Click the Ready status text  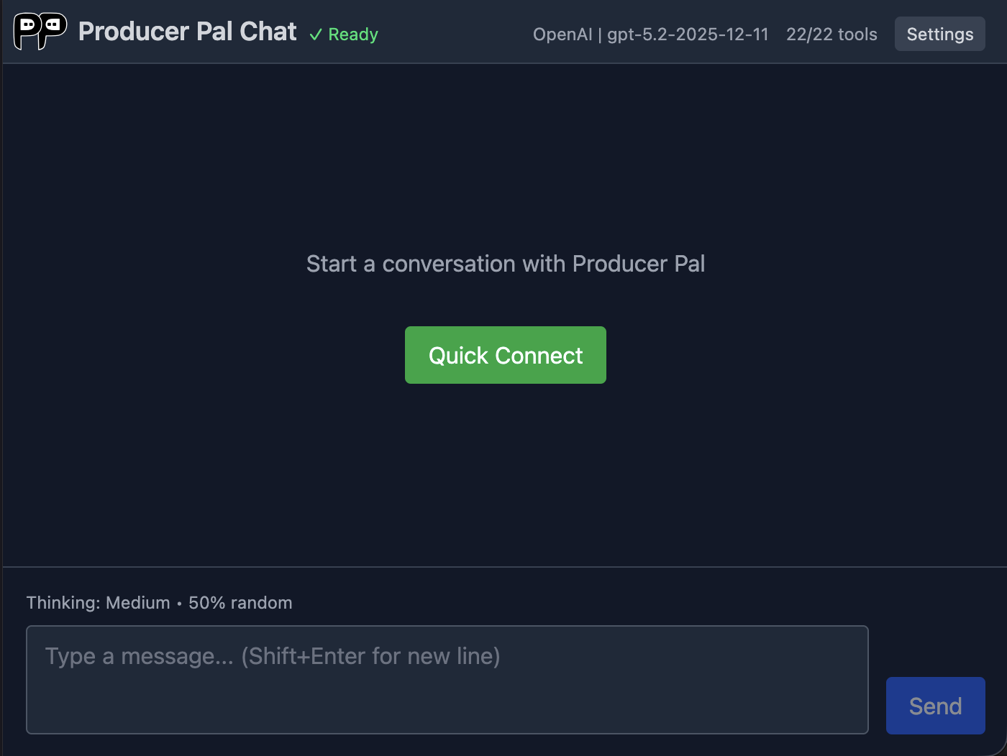[x=352, y=34]
